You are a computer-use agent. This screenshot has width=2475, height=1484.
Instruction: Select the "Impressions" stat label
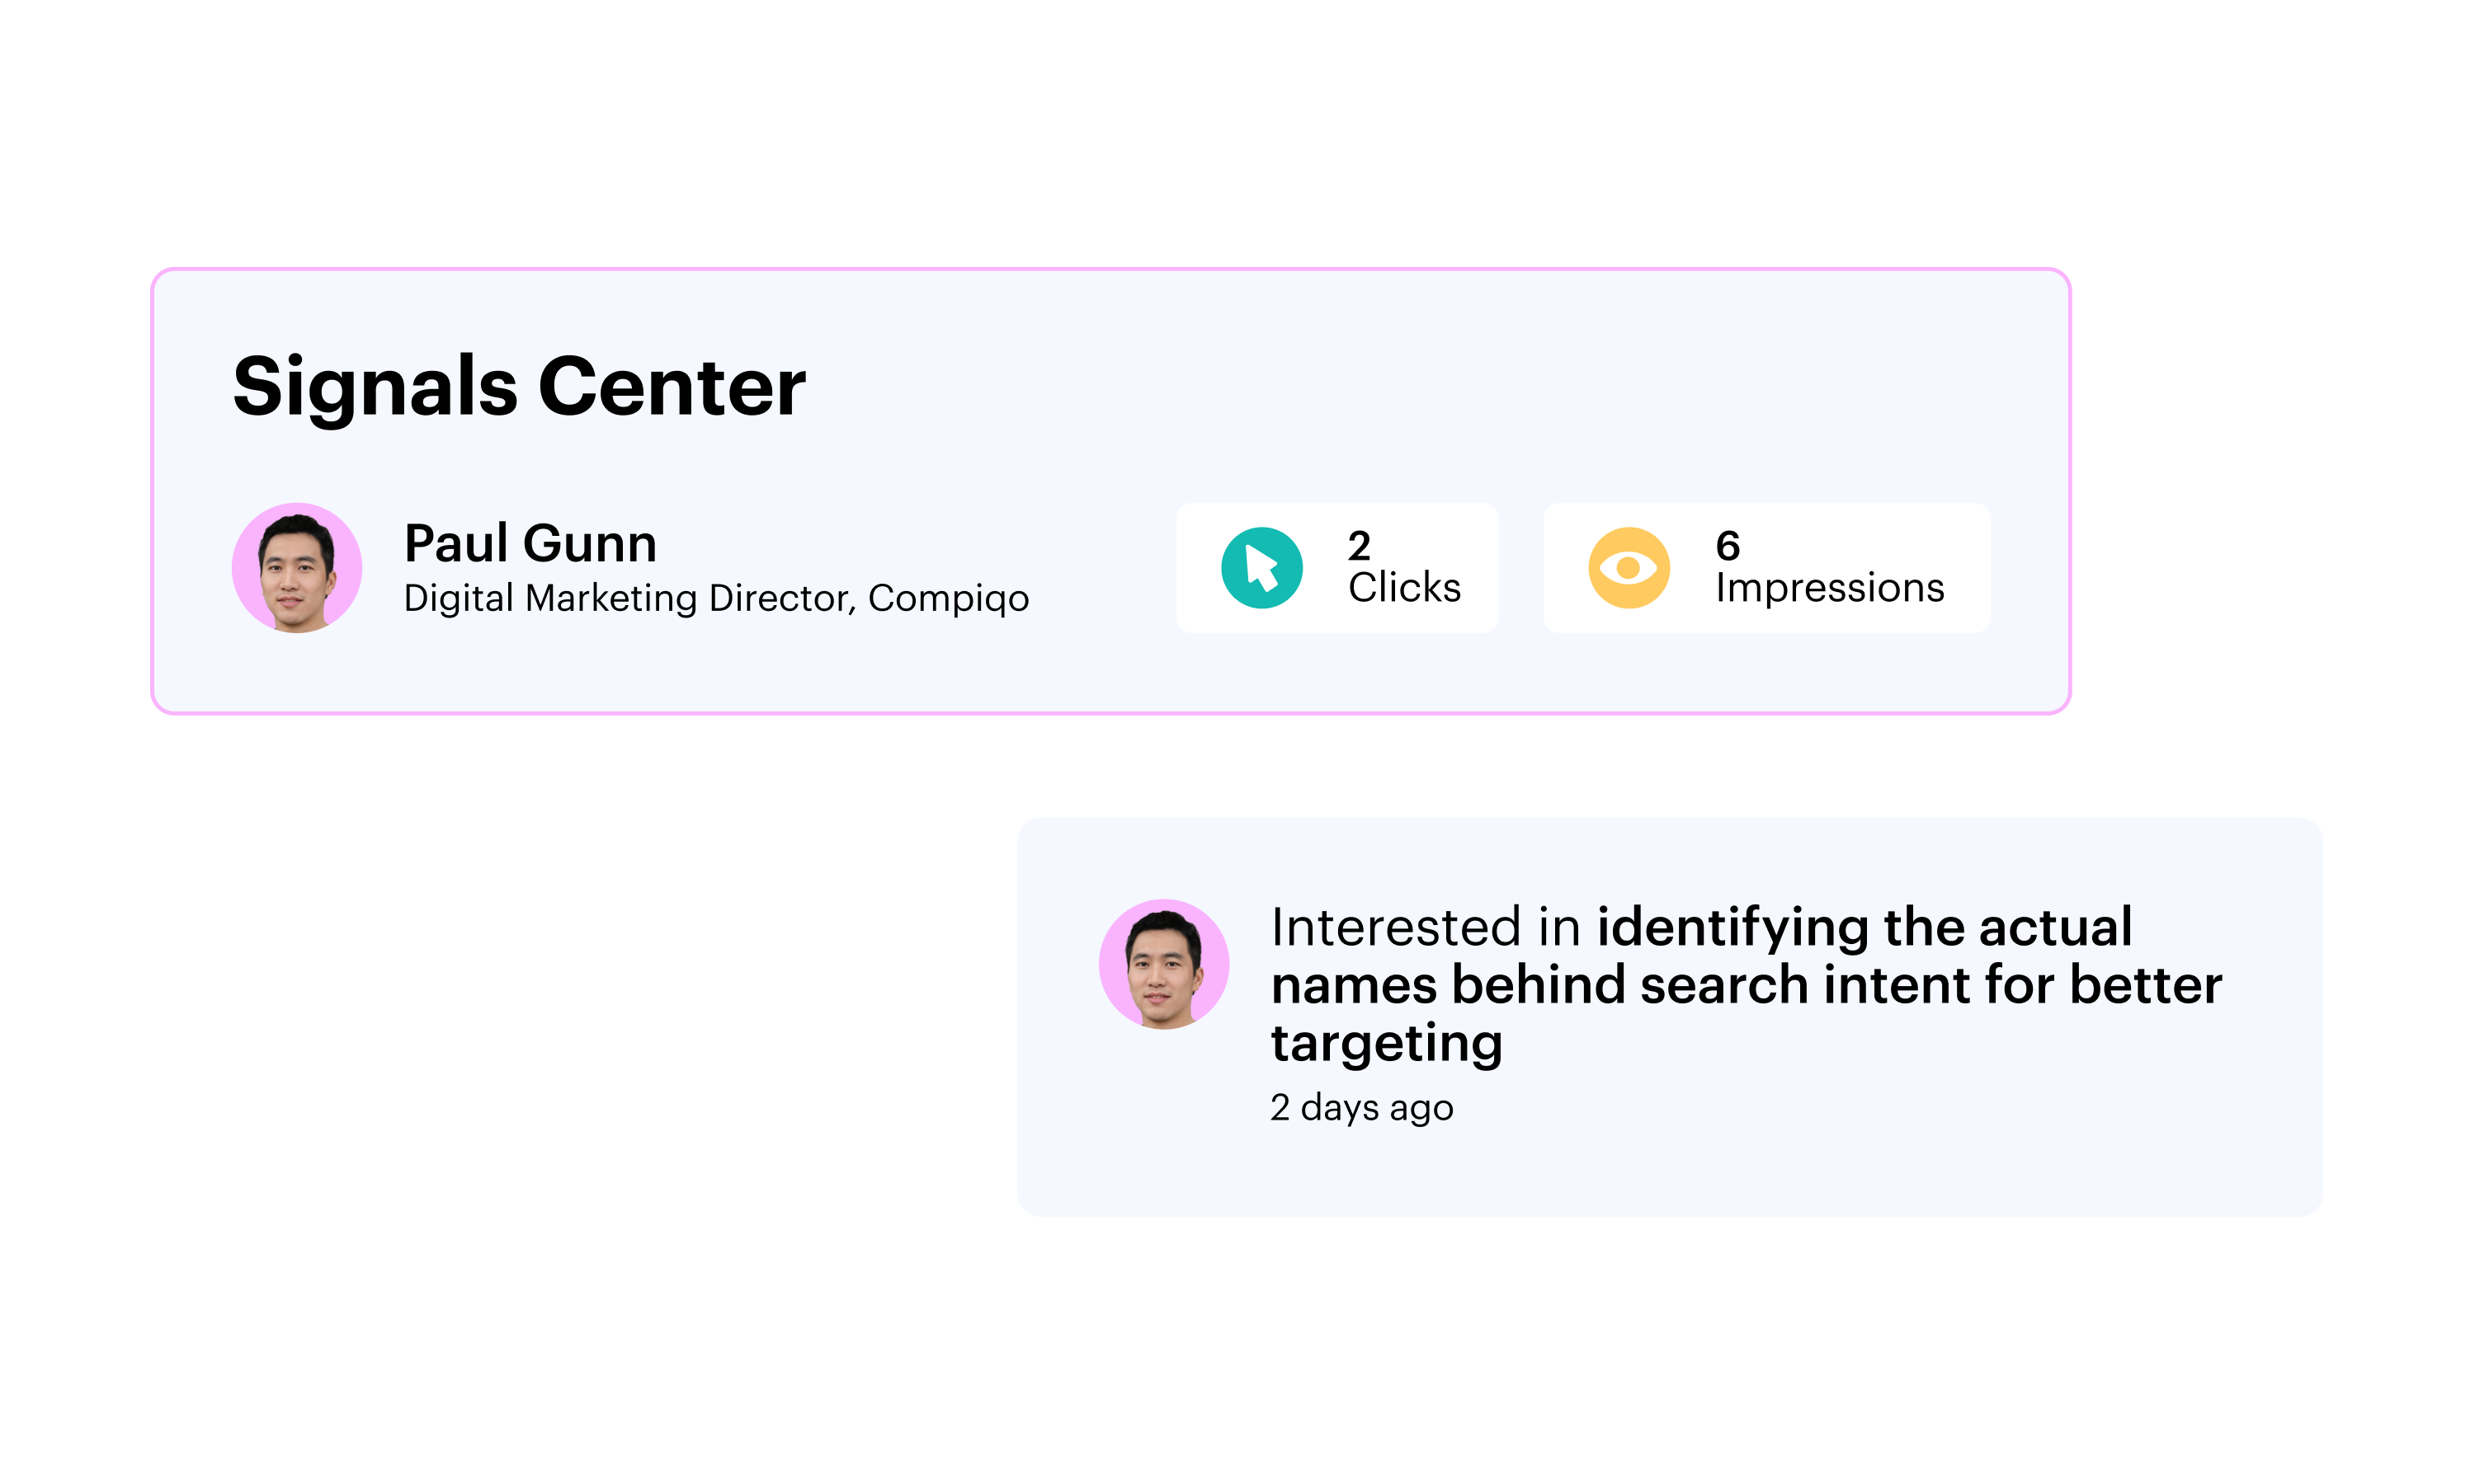click(x=1830, y=587)
